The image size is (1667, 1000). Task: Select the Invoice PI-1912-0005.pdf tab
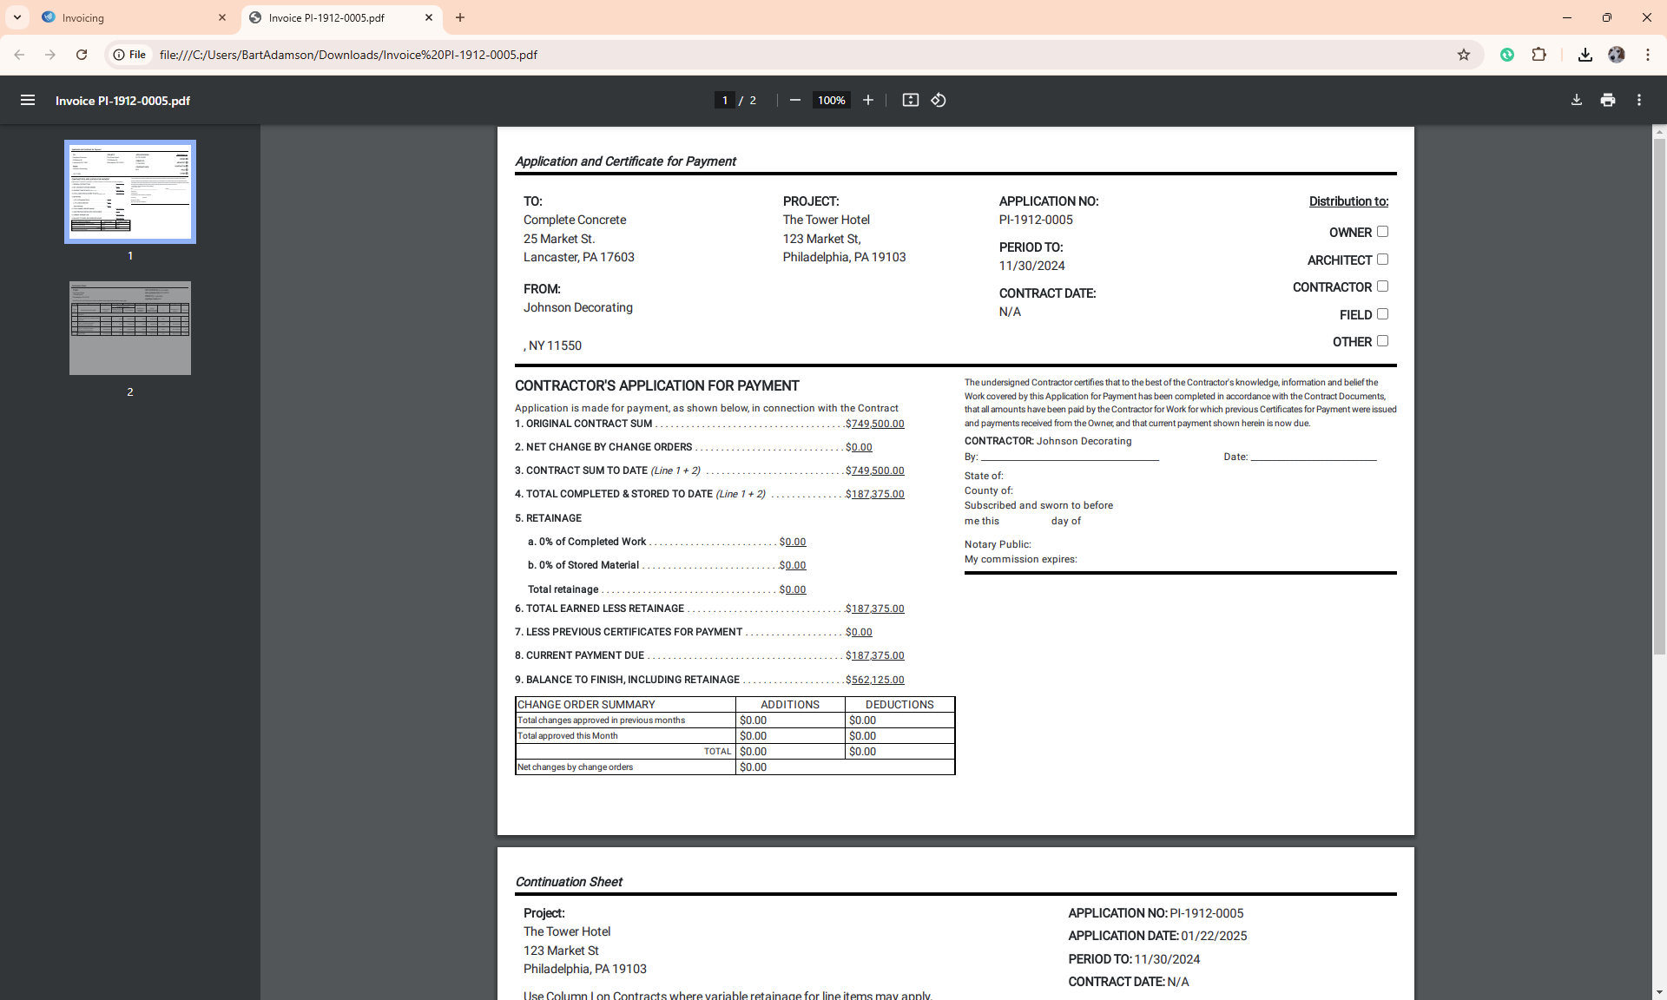pyautogui.click(x=341, y=17)
